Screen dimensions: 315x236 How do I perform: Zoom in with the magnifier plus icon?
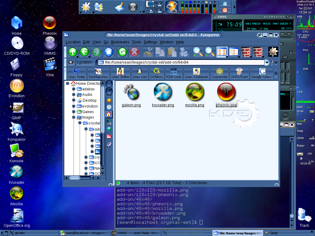198,52
